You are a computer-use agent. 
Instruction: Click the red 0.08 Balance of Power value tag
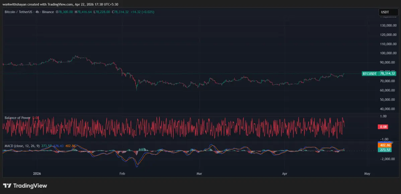coord(383,127)
